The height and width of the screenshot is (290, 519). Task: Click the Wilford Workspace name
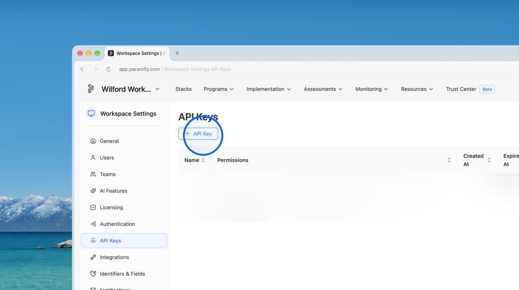tap(126, 89)
